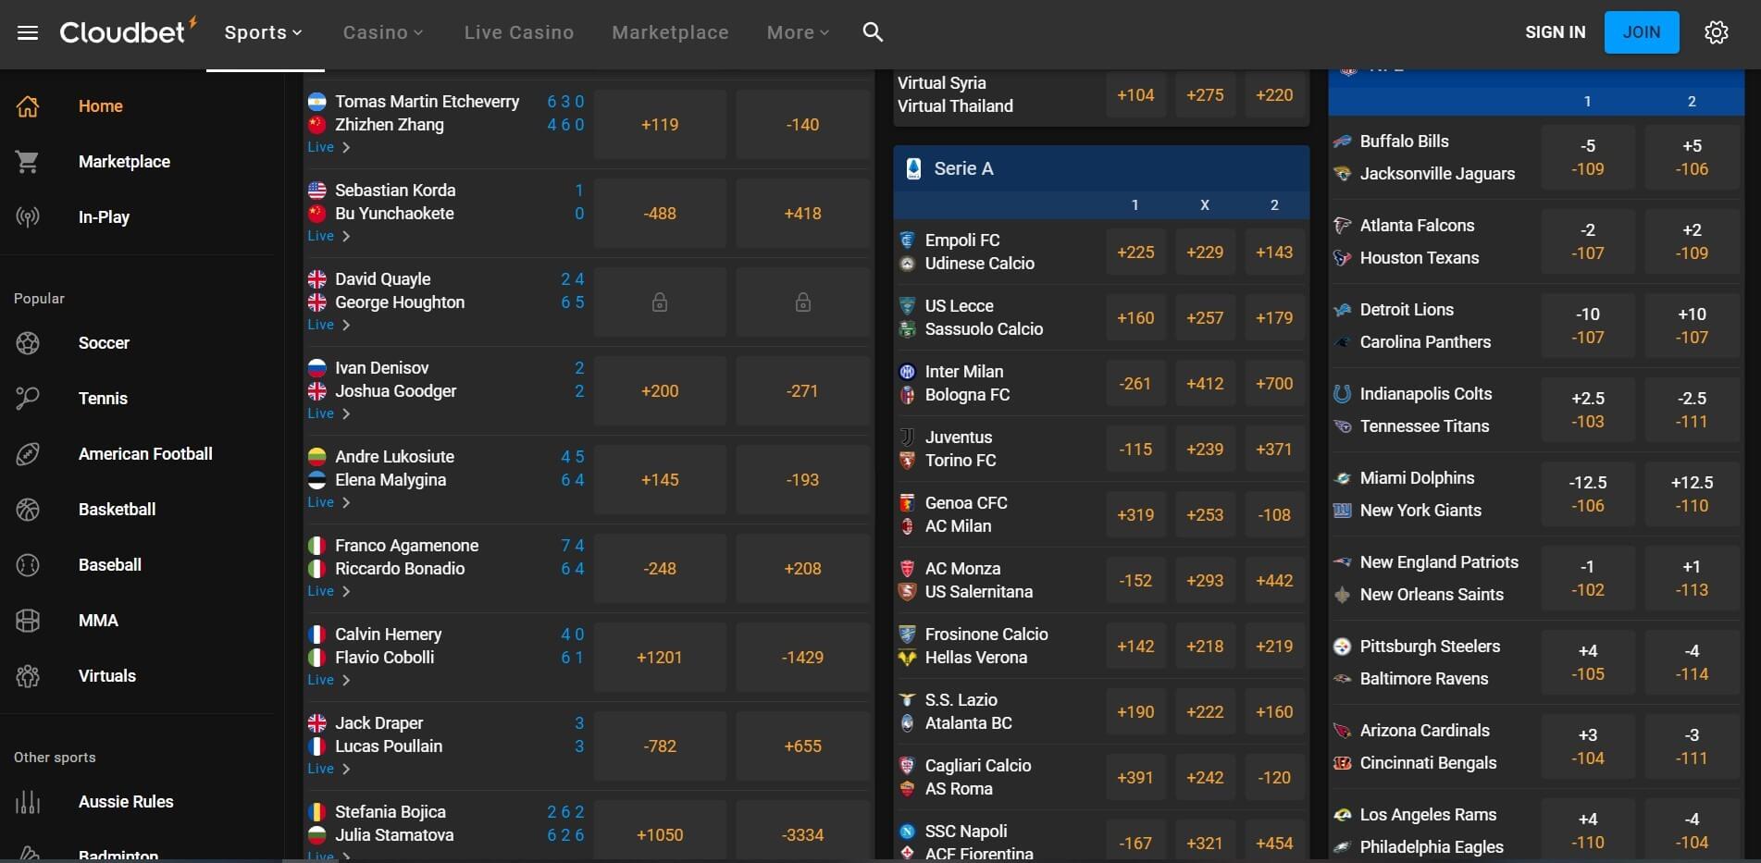The width and height of the screenshot is (1761, 863).
Task: Open Live link for Hemery vs Cobolli
Action: [x=329, y=680]
